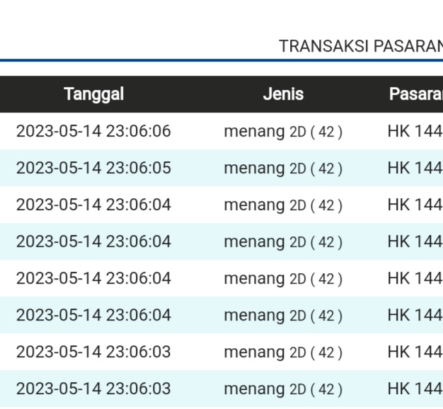Click 'menang 2D (42)' in the 23:06:05 row
The height and width of the screenshot is (409, 443).
pyautogui.click(x=283, y=168)
